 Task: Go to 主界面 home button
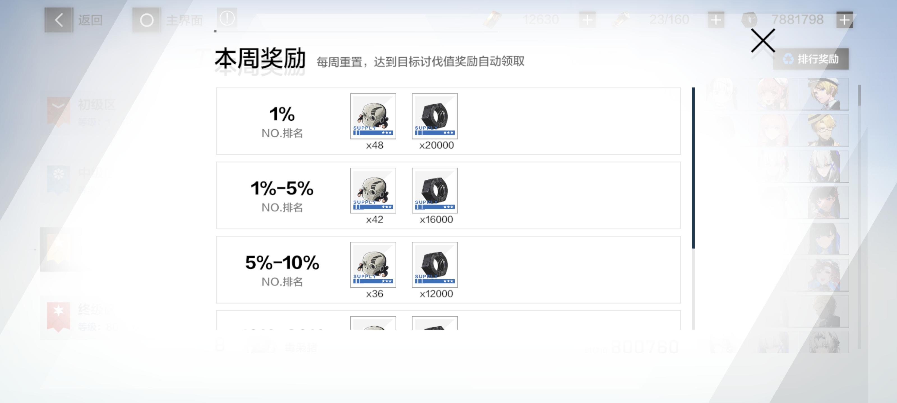pyautogui.click(x=147, y=20)
